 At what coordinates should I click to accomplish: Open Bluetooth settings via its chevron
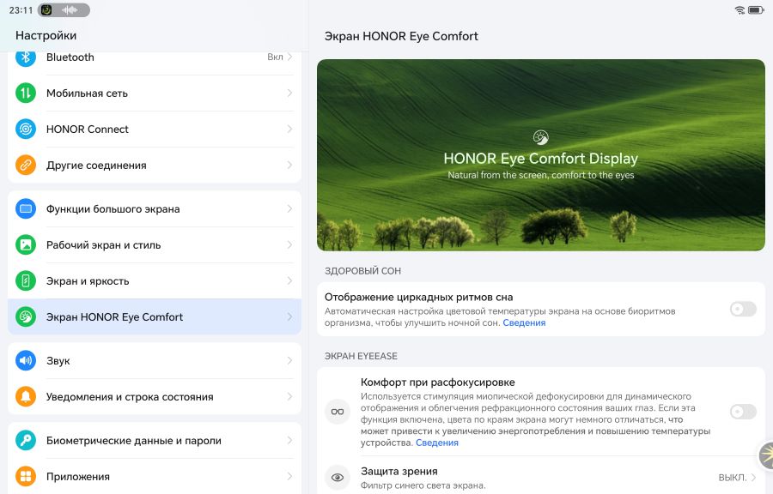pyautogui.click(x=290, y=57)
